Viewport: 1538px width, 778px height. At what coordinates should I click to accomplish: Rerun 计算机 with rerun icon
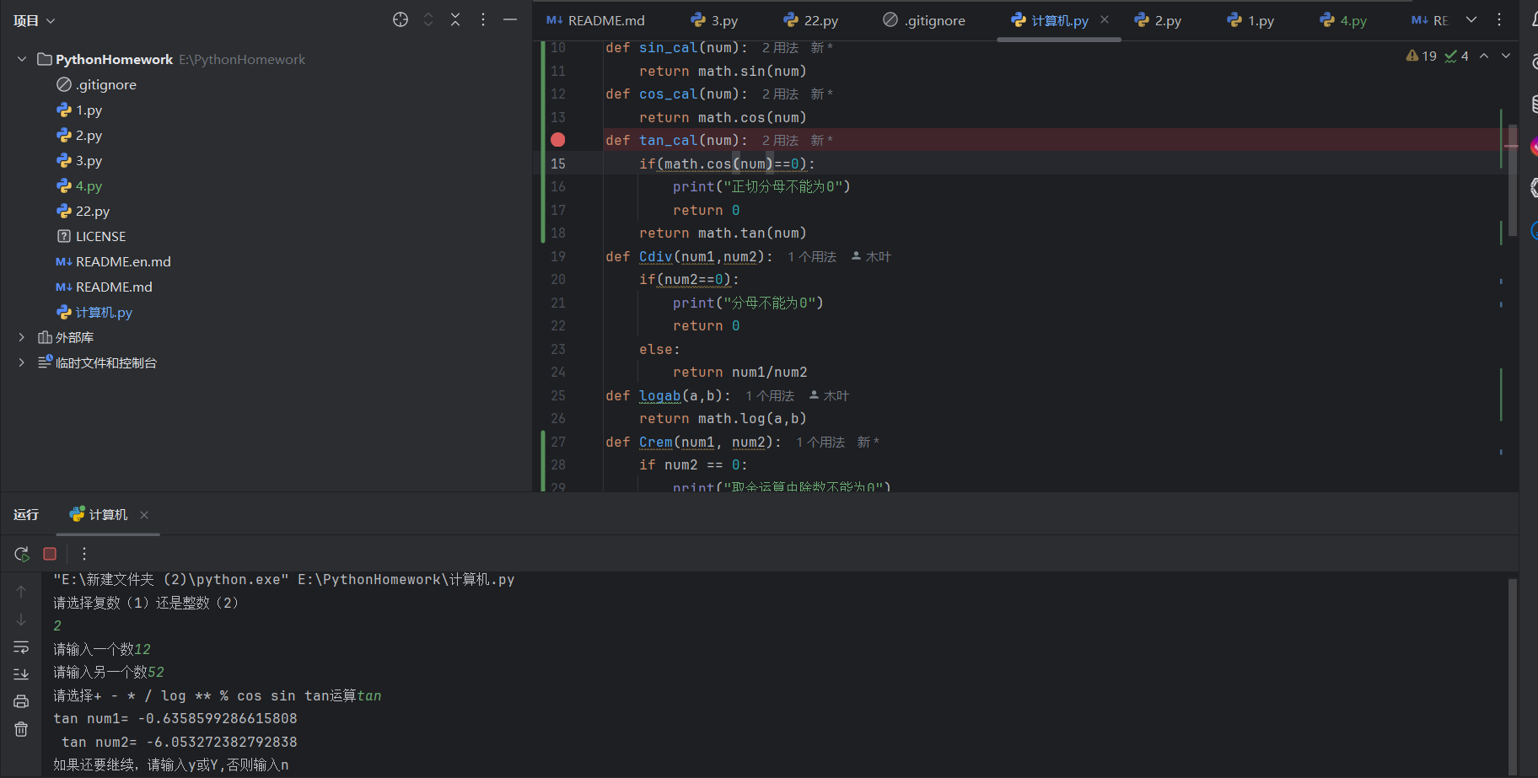[x=22, y=554]
